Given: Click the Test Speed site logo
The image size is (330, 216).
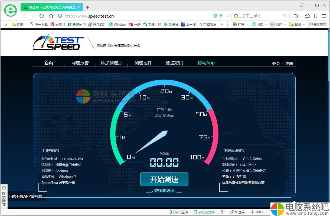Looking at the screenshot, I should click(59, 42).
